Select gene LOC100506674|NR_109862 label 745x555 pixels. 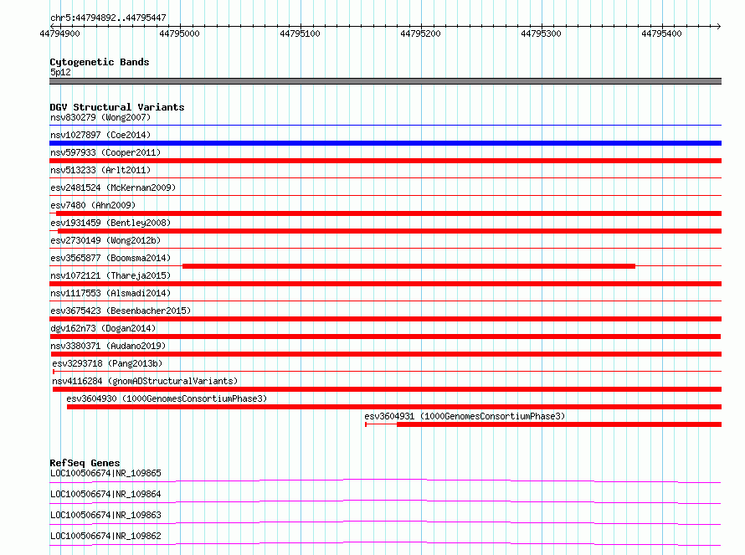tap(105, 536)
